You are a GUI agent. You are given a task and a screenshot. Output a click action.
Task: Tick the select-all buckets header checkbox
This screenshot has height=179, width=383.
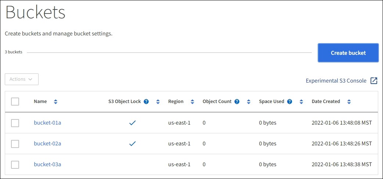[15, 102]
